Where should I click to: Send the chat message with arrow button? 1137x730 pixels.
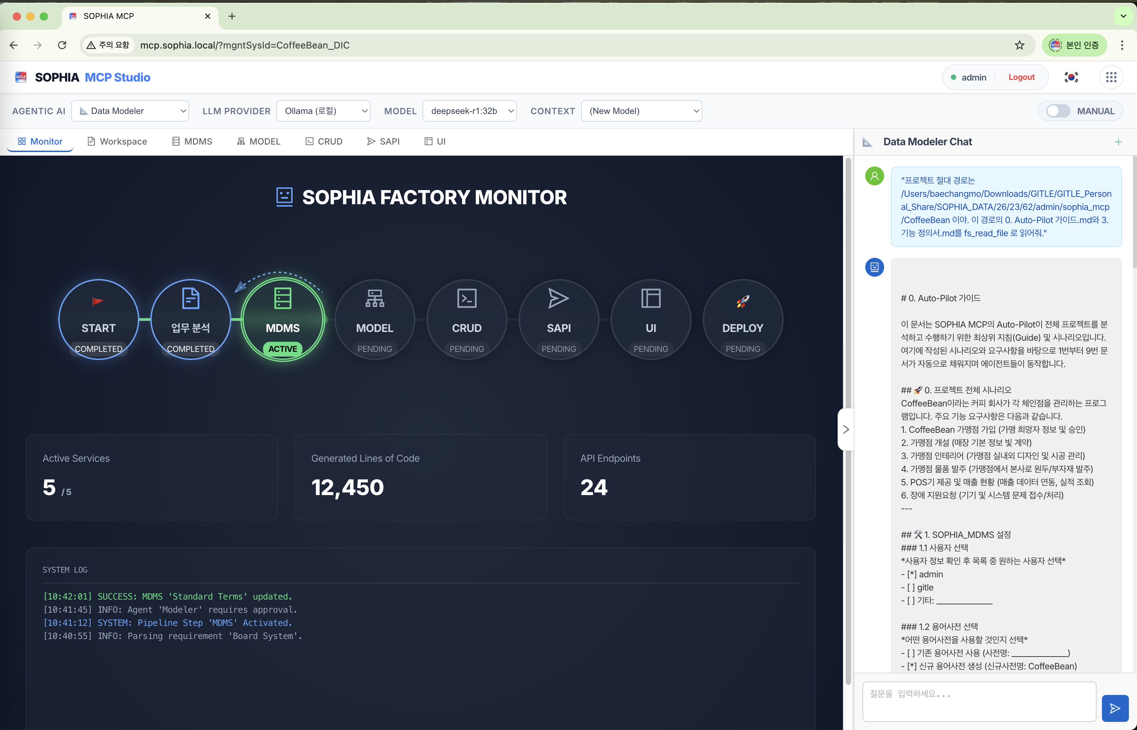(x=1115, y=708)
